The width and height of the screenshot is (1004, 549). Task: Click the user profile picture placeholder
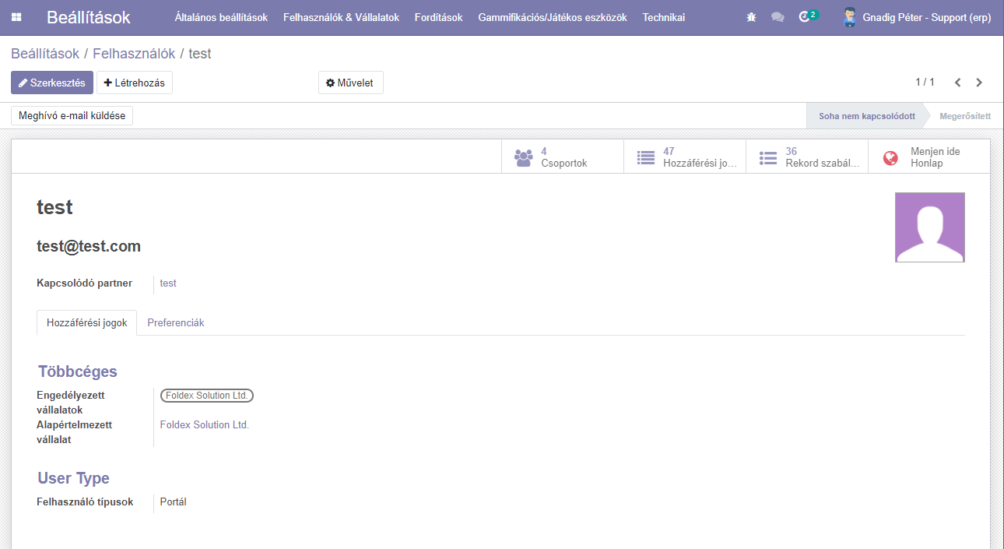(930, 227)
